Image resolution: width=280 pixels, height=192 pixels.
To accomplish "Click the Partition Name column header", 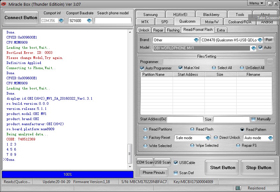I will [x=157, y=75].
